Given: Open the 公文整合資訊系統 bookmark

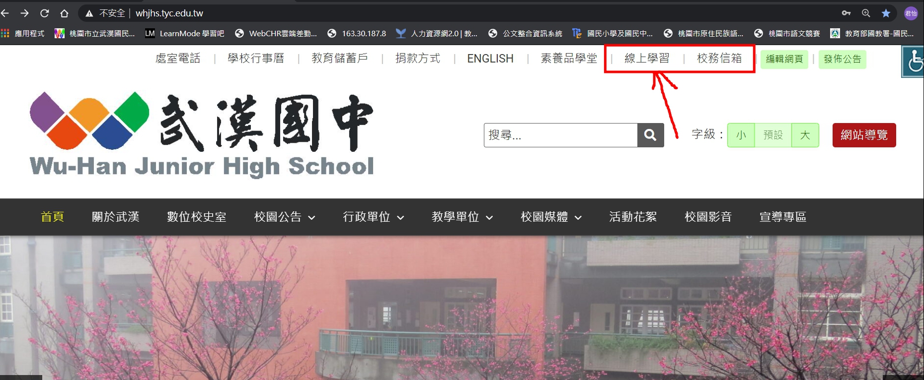Looking at the screenshot, I should (525, 33).
